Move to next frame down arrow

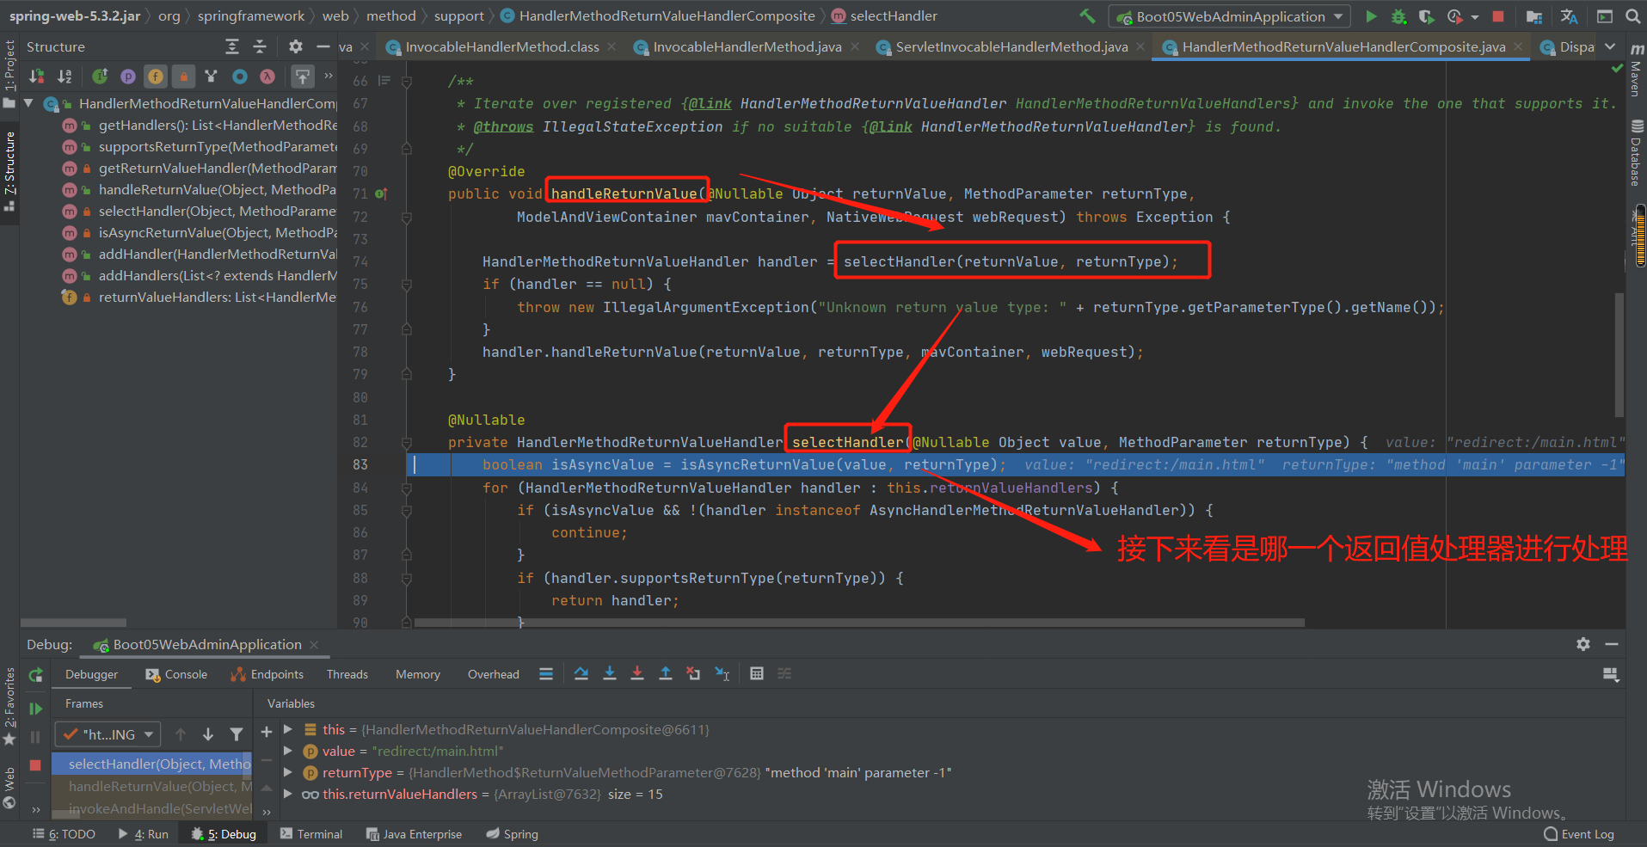coord(208,734)
